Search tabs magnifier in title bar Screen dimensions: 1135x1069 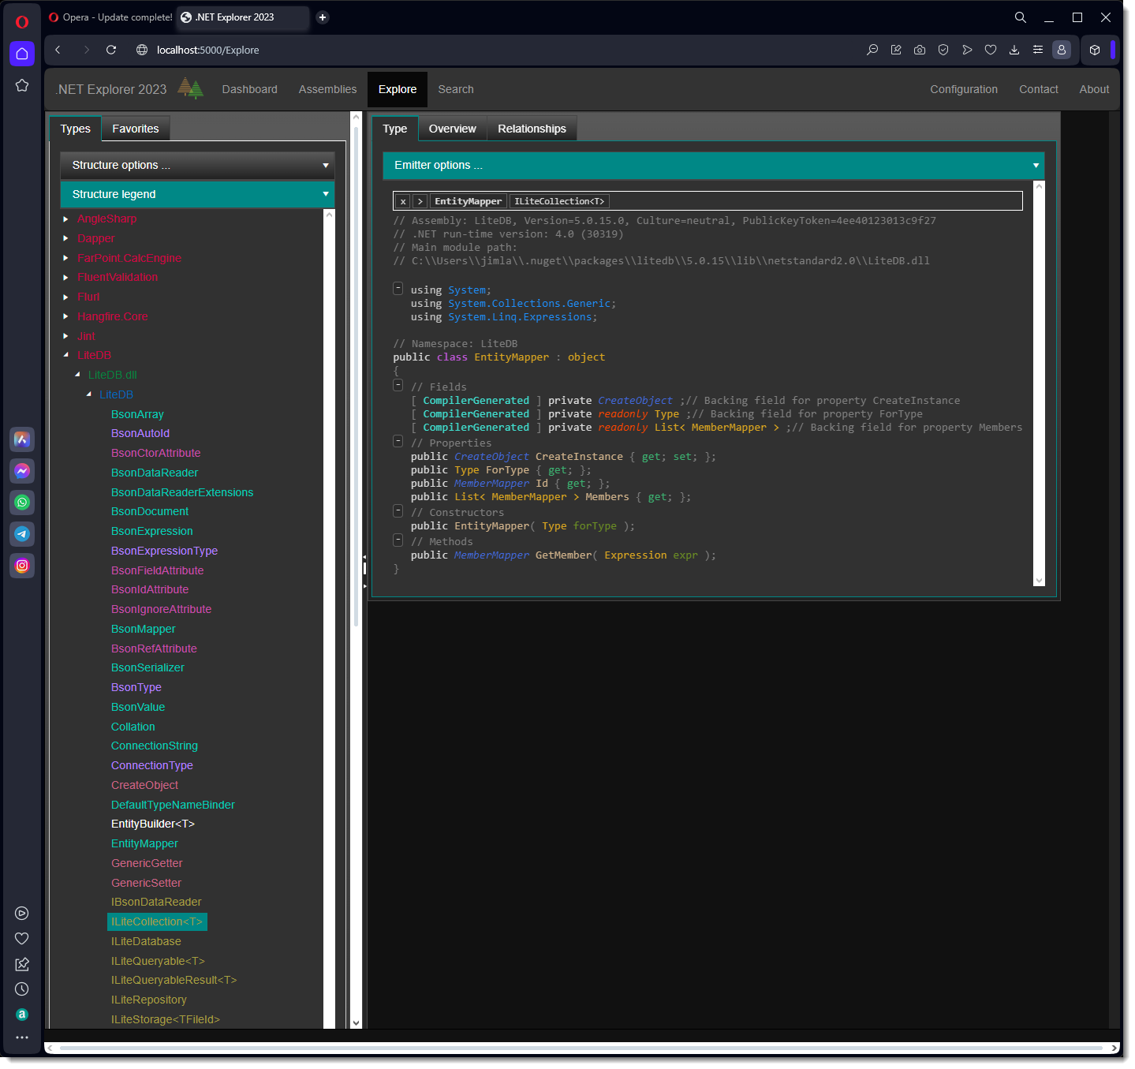click(x=1021, y=17)
